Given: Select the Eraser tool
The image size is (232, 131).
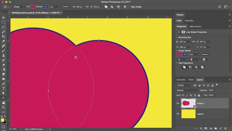Looking at the screenshot, I should (3, 65).
